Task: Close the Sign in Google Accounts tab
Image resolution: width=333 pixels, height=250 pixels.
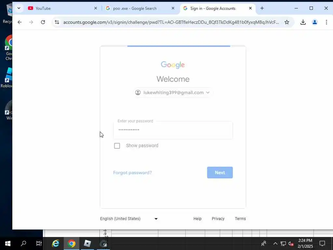Action: point(250,8)
